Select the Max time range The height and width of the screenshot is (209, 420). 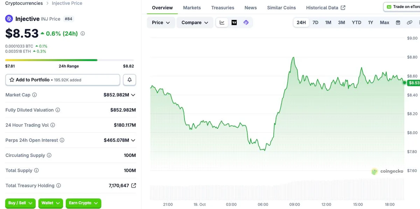coord(385,22)
